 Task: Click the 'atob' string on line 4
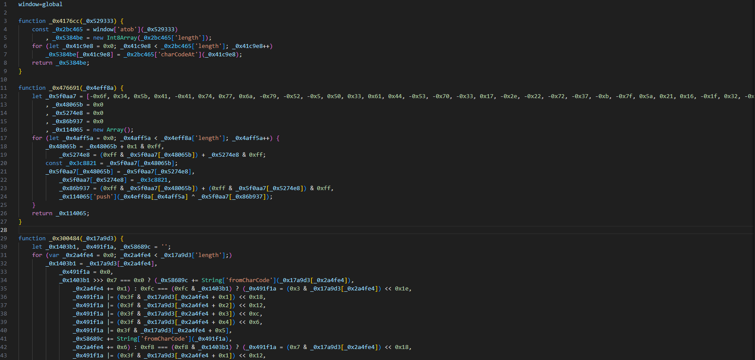pyautogui.click(x=127, y=29)
